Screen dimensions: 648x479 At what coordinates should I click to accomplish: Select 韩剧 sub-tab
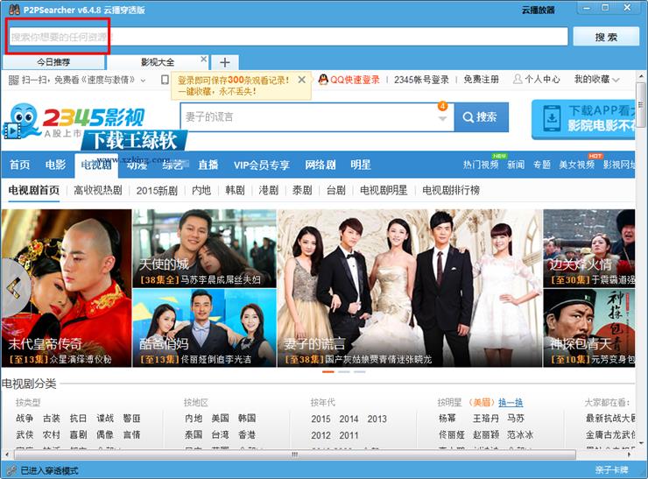pos(235,191)
